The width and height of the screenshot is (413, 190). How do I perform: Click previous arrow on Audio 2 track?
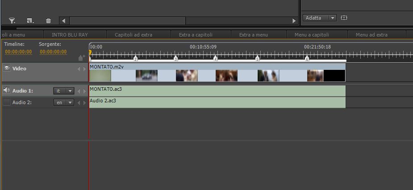pyautogui.click(x=79, y=103)
